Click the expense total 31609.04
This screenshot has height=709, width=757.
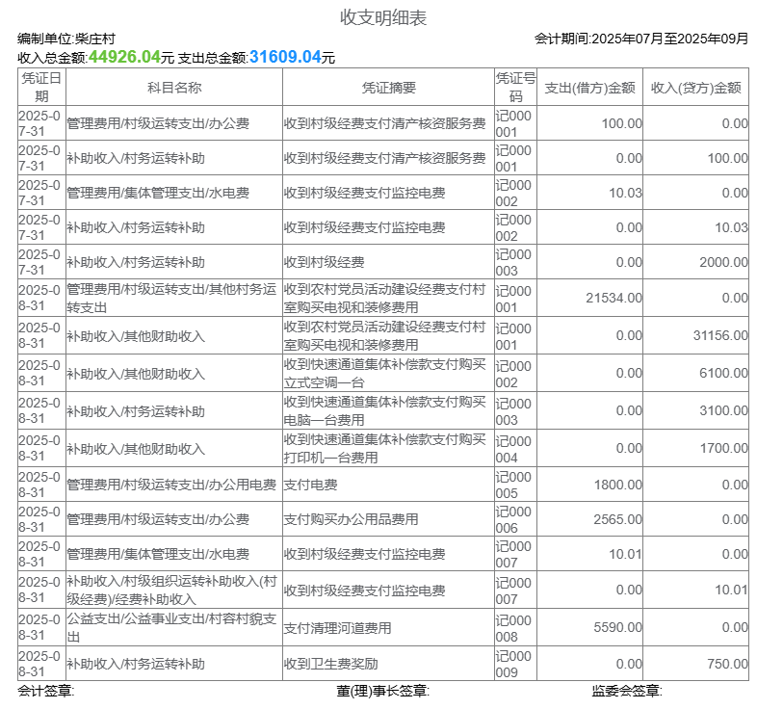point(285,57)
